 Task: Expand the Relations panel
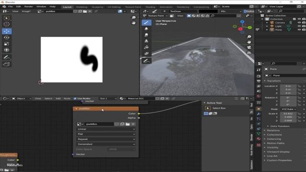click(273, 130)
